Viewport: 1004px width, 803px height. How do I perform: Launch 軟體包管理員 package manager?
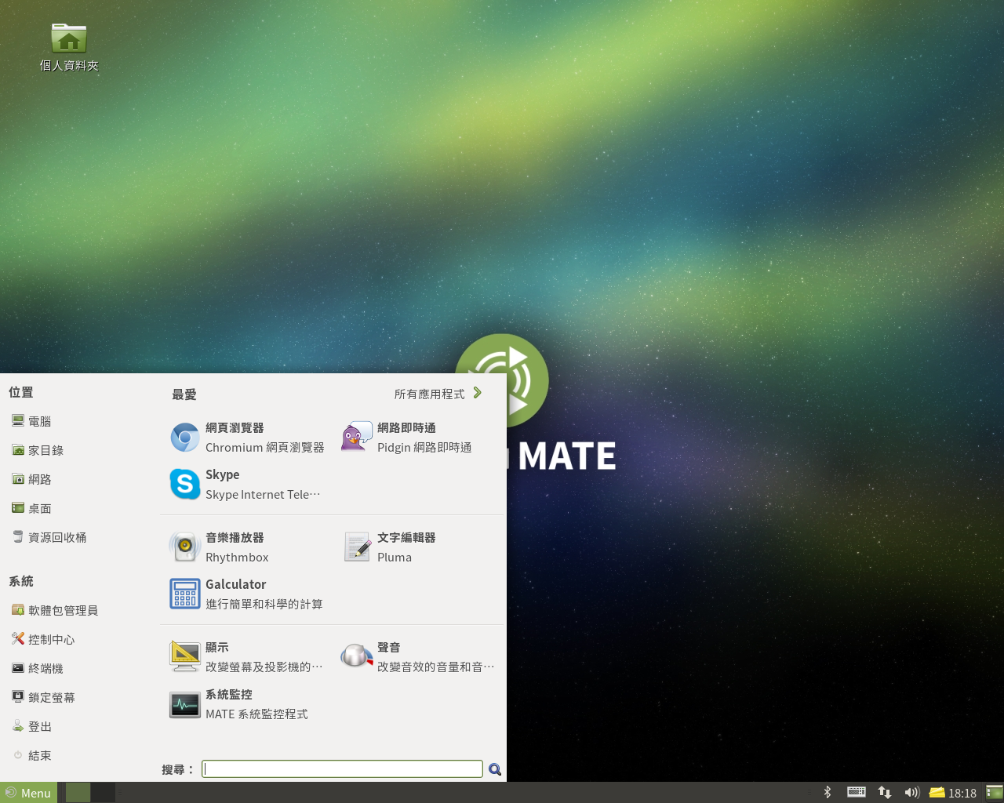(x=55, y=610)
